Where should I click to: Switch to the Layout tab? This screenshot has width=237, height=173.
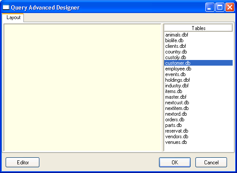coord(13,17)
